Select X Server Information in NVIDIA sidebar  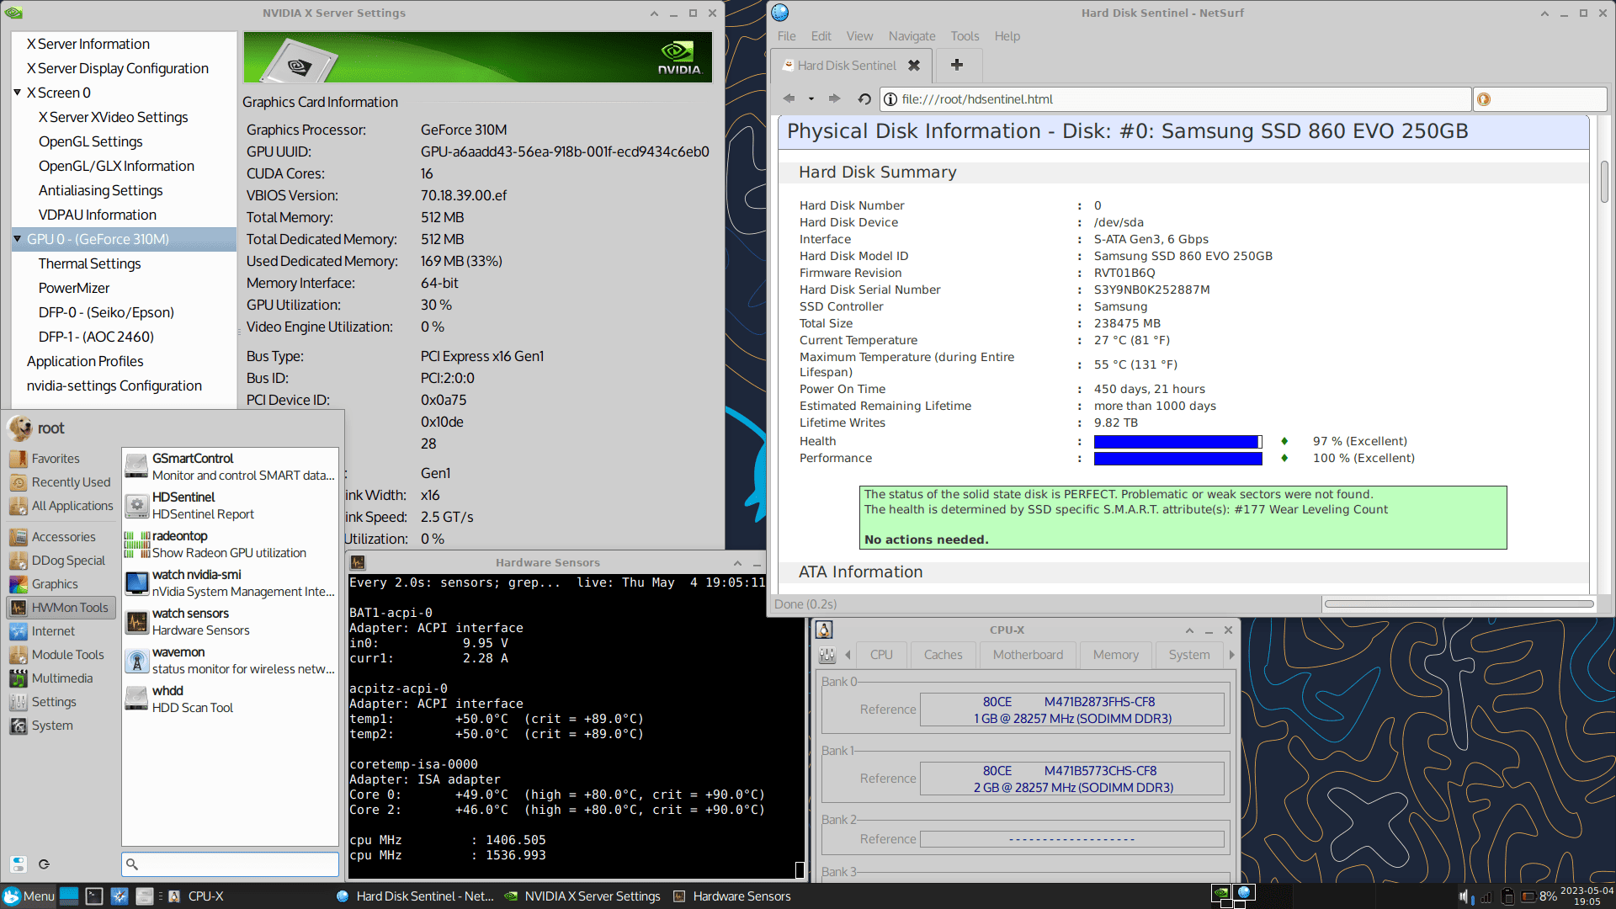point(88,44)
